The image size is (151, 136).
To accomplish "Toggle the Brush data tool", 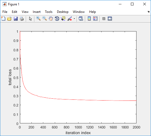I will click(x=70, y=19).
